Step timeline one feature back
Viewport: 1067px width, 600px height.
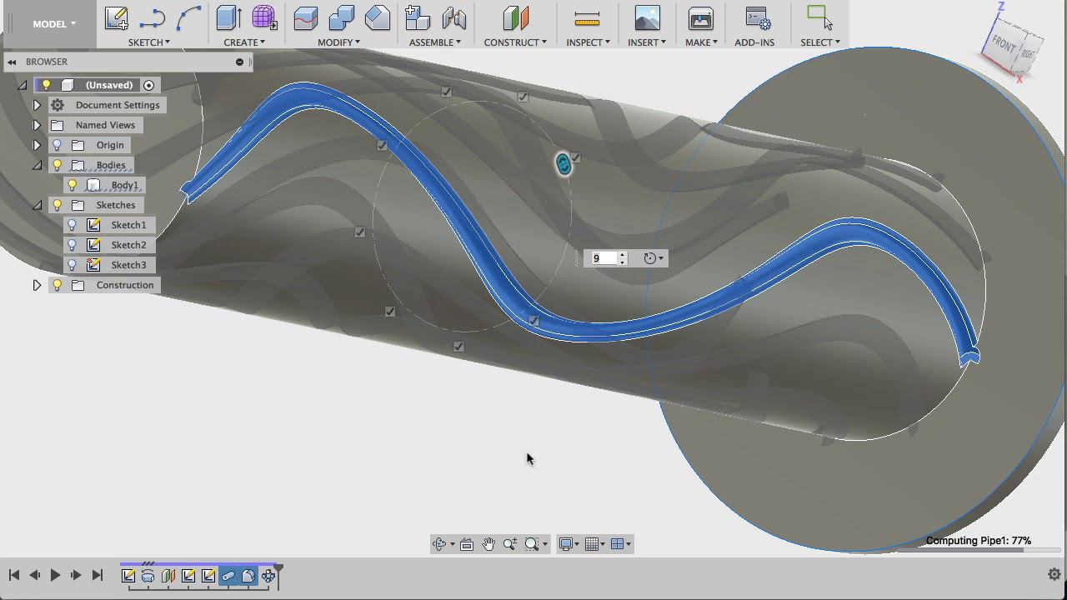pyautogui.click(x=34, y=575)
